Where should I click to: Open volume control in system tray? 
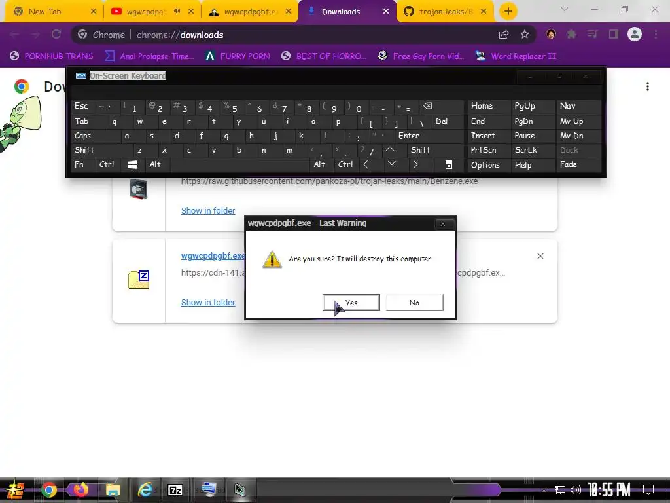pos(576,490)
